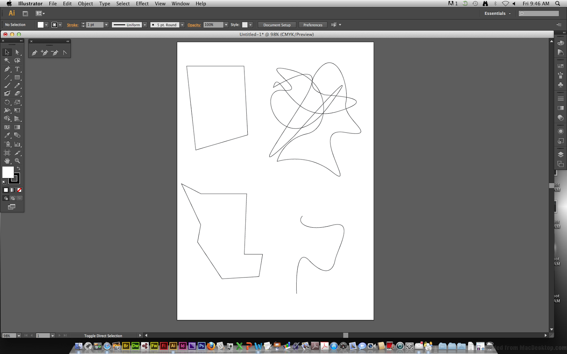Open the Swatches panel
This screenshot has height=354, width=567.
coord(561,65)
